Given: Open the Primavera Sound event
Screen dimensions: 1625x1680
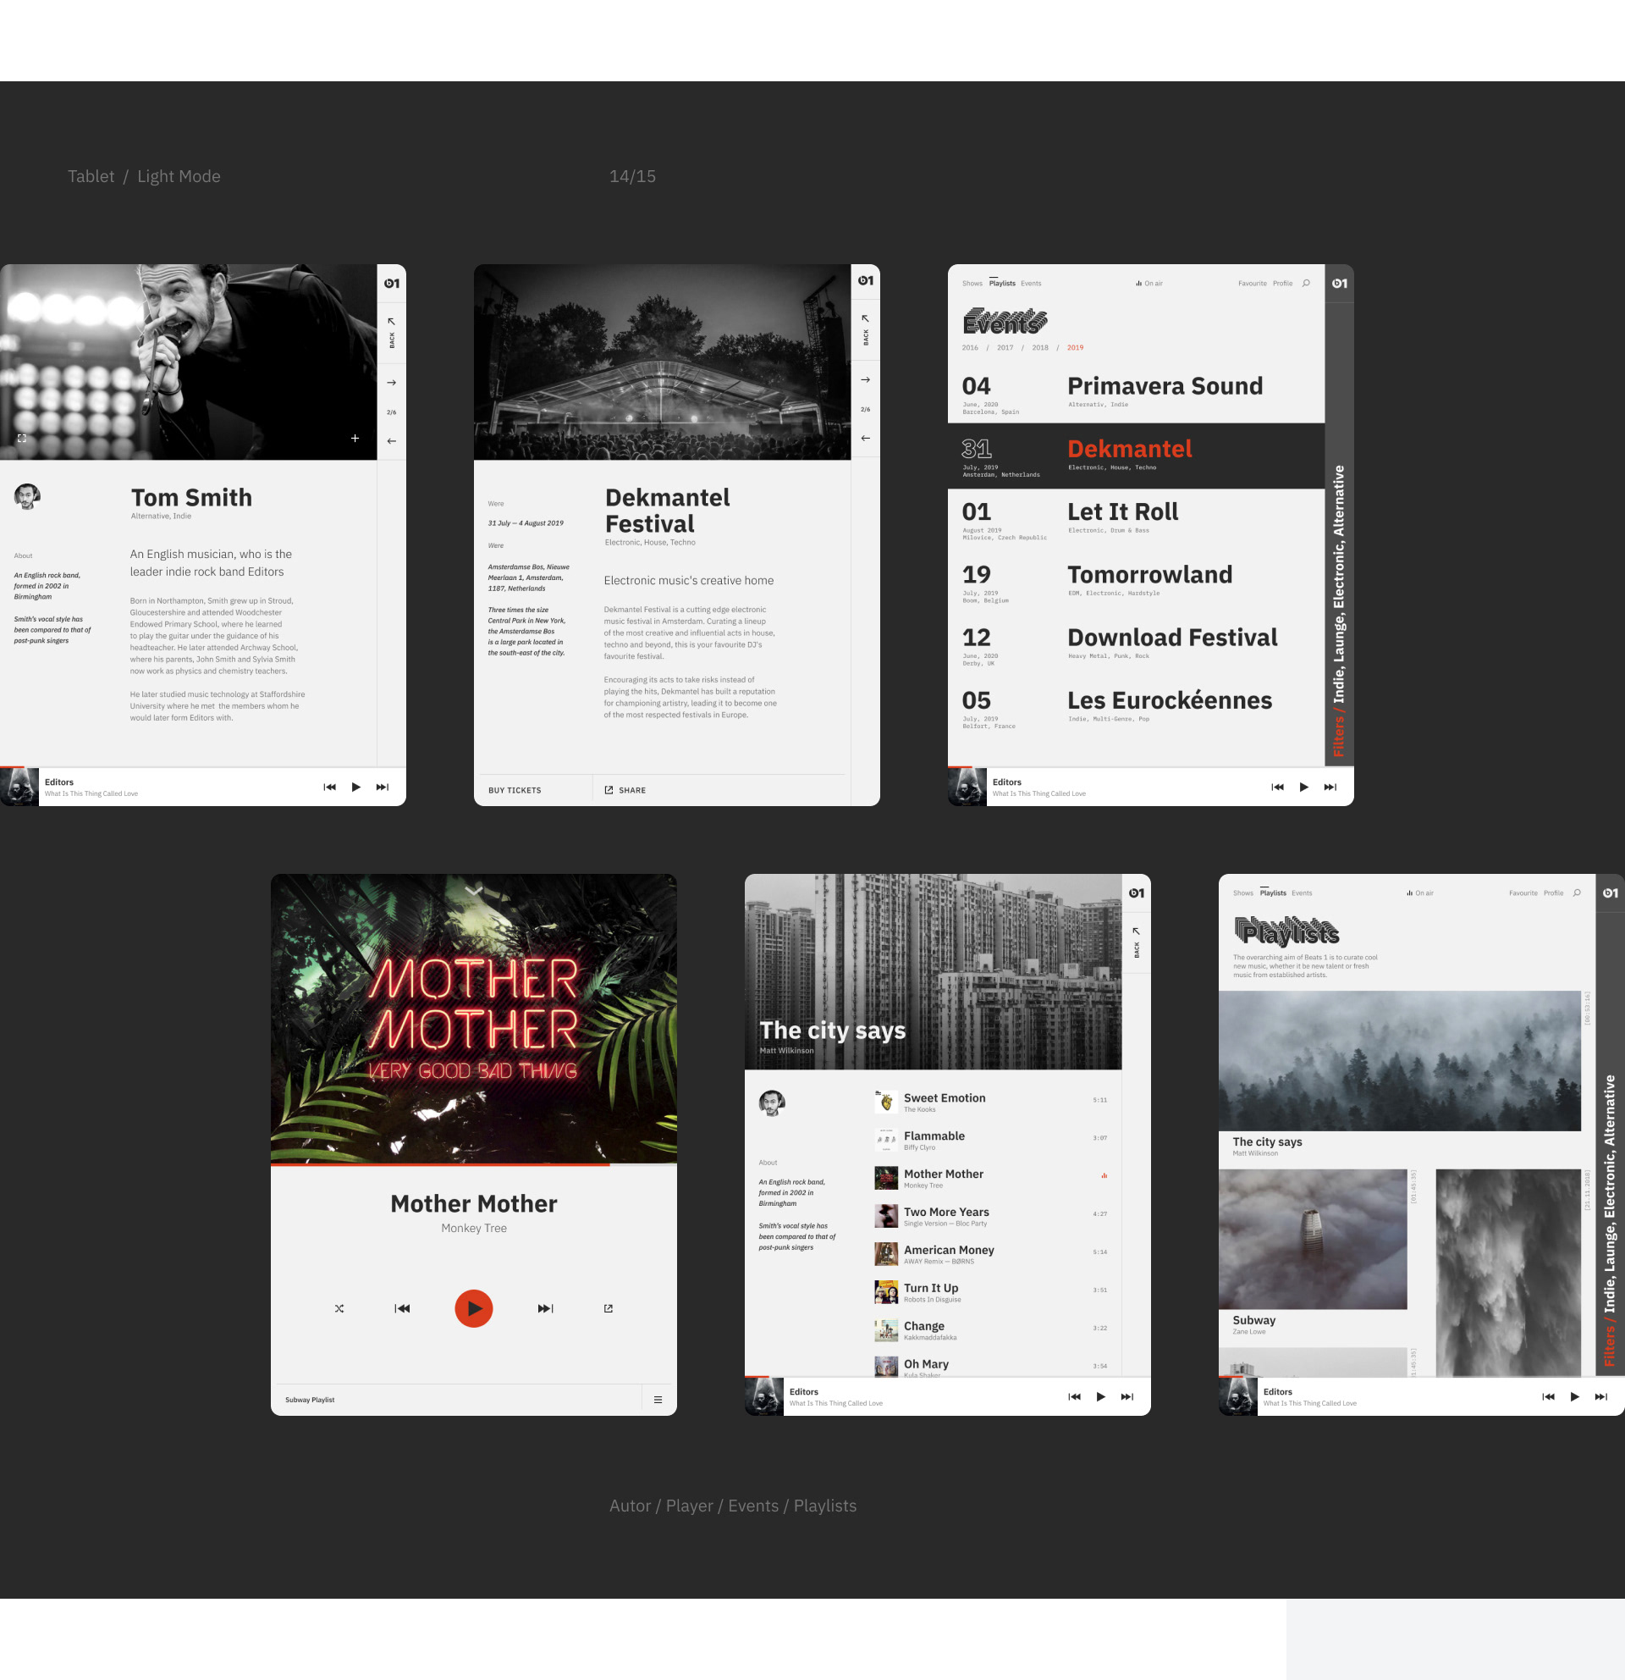Looking at the screenshot, I should (x=1164, y=387).
